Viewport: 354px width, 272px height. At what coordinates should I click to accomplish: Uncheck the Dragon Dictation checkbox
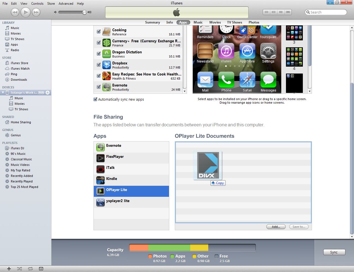pos(98,54)
